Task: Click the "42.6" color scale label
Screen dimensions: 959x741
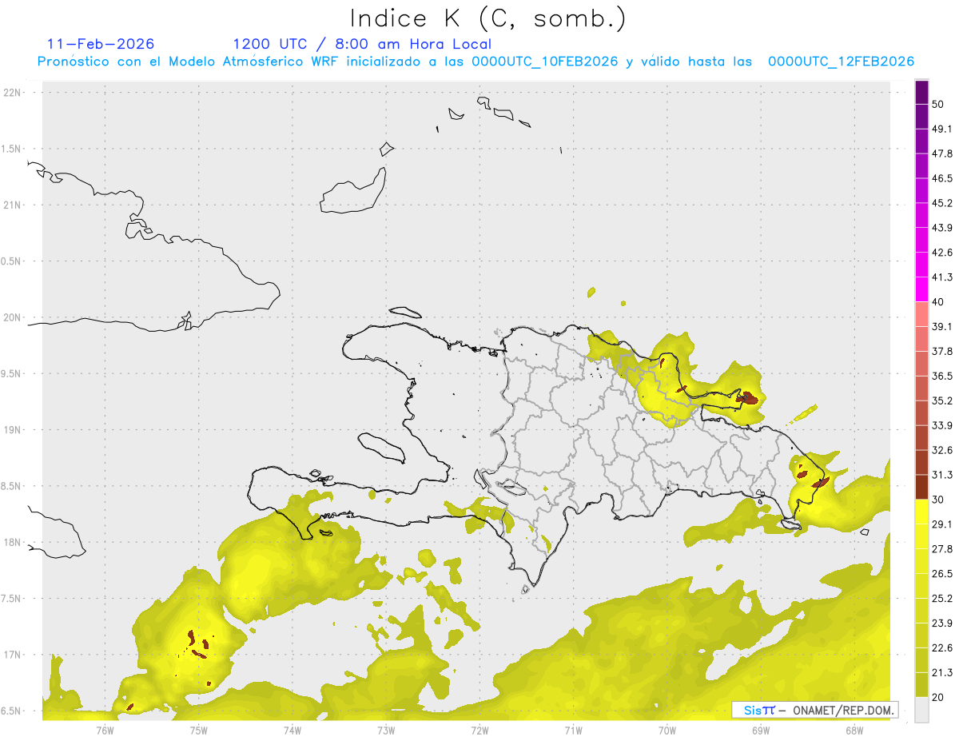Action: (x=943, y=253)
